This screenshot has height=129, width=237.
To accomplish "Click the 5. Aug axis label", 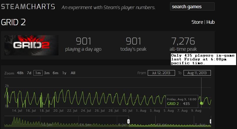I will 169,111.
